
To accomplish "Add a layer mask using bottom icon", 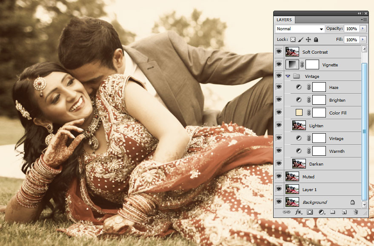I will (310, 212).
